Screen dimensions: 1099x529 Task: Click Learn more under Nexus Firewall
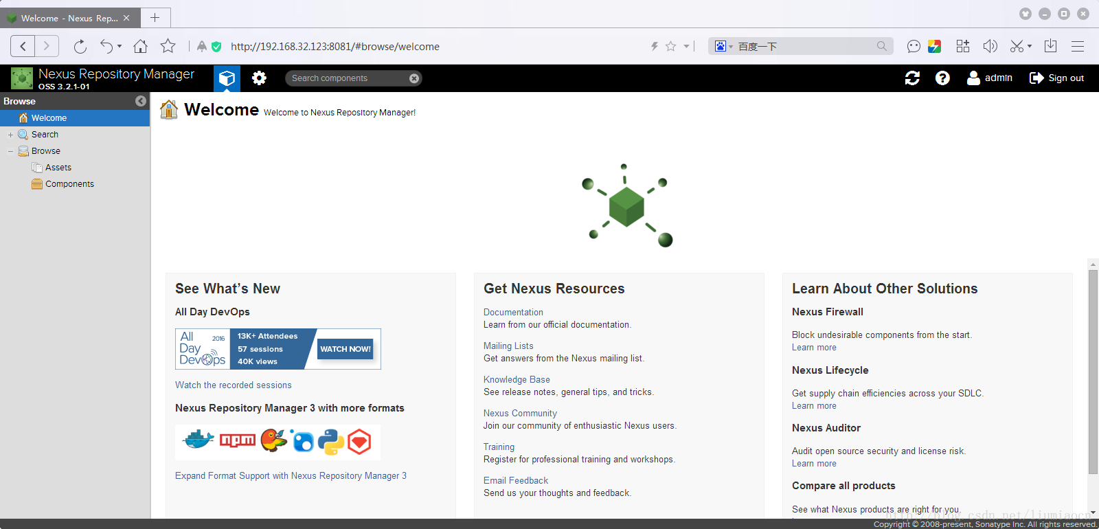(814, 348)
